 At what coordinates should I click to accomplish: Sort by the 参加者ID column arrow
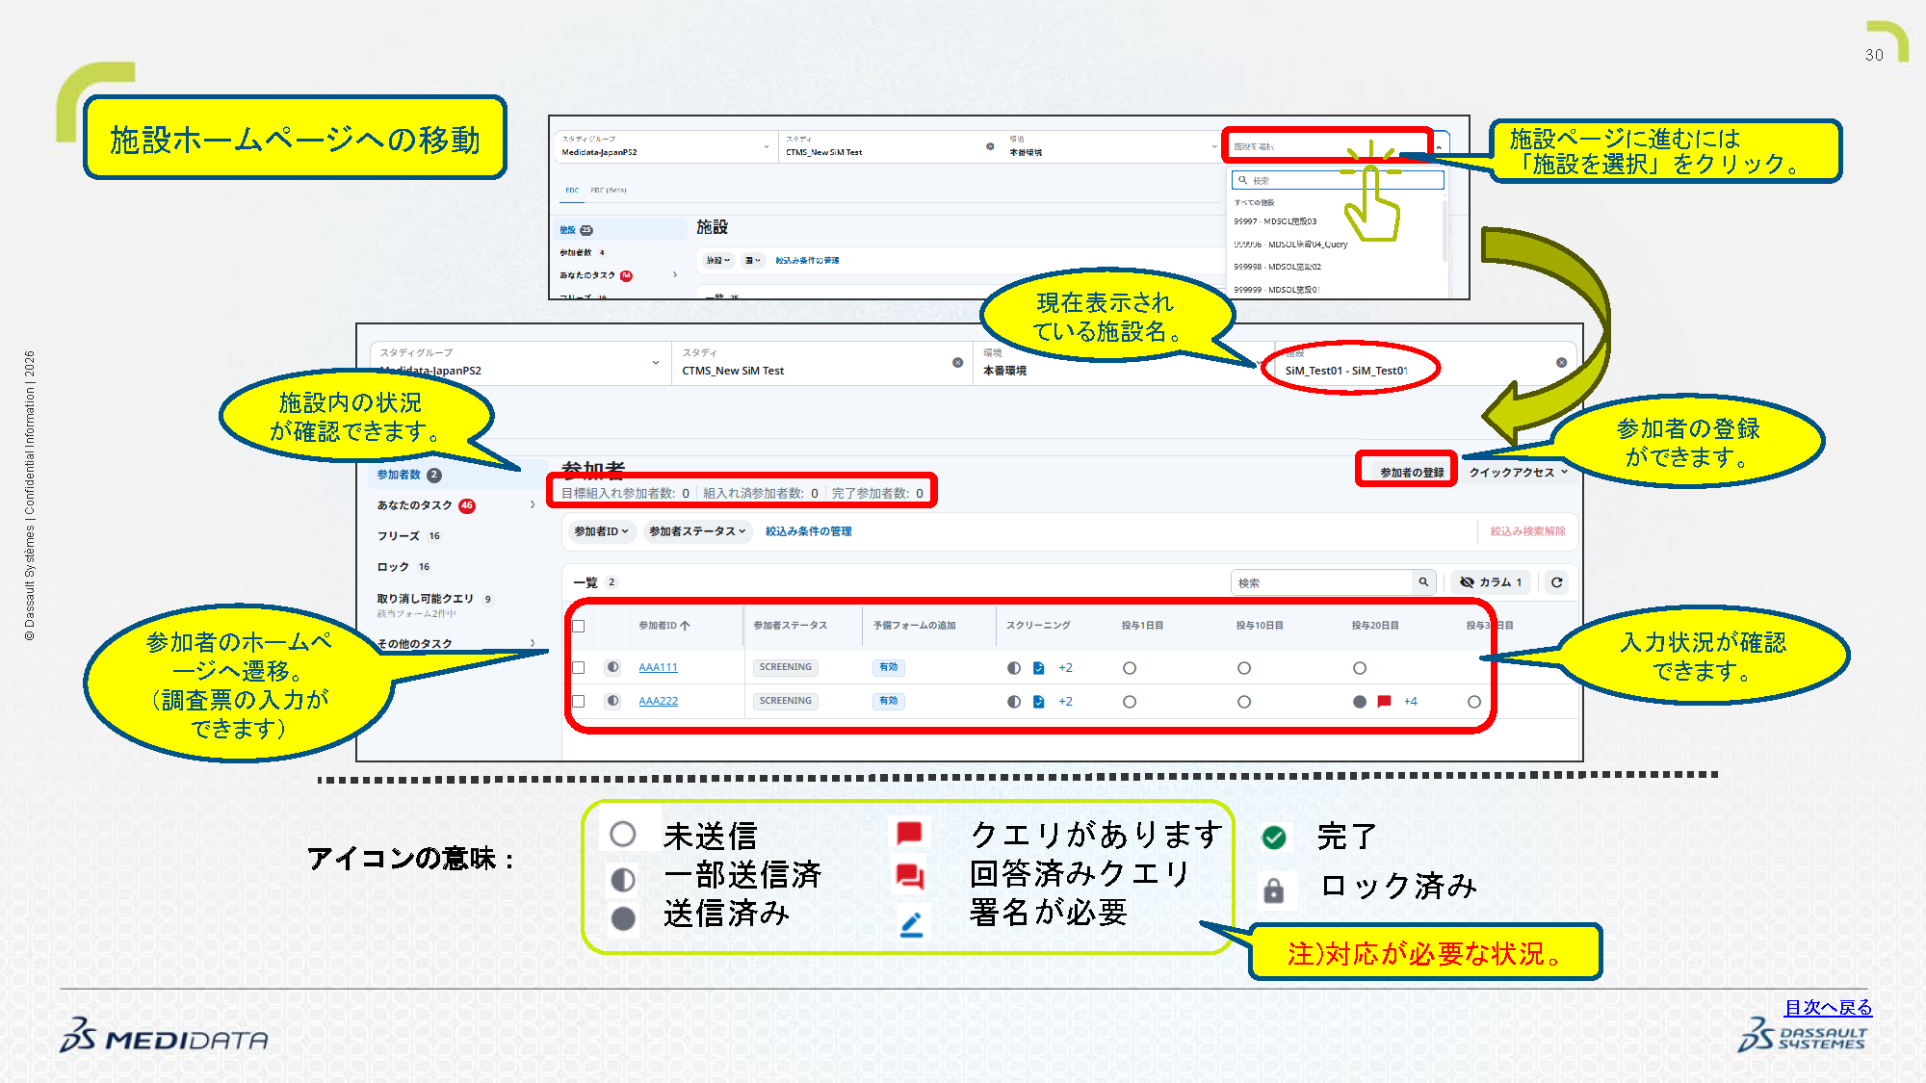coord(685,626)
